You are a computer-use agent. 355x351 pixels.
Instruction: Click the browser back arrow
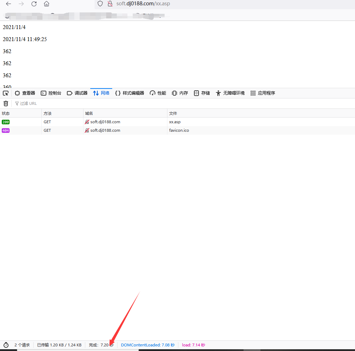point(8,4)
